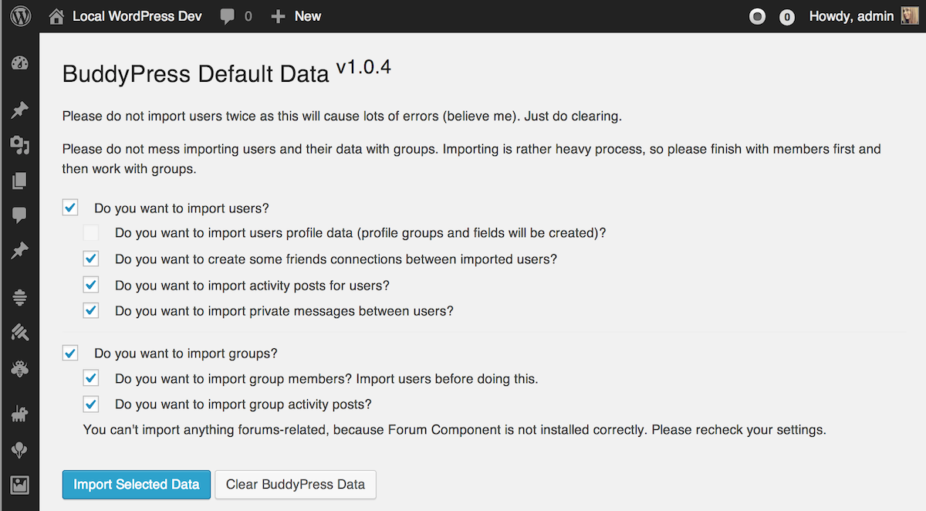The width and height of the screenshot is (926, 511).
Task: Open the New content menu
Action: click(x=296, y=16)
